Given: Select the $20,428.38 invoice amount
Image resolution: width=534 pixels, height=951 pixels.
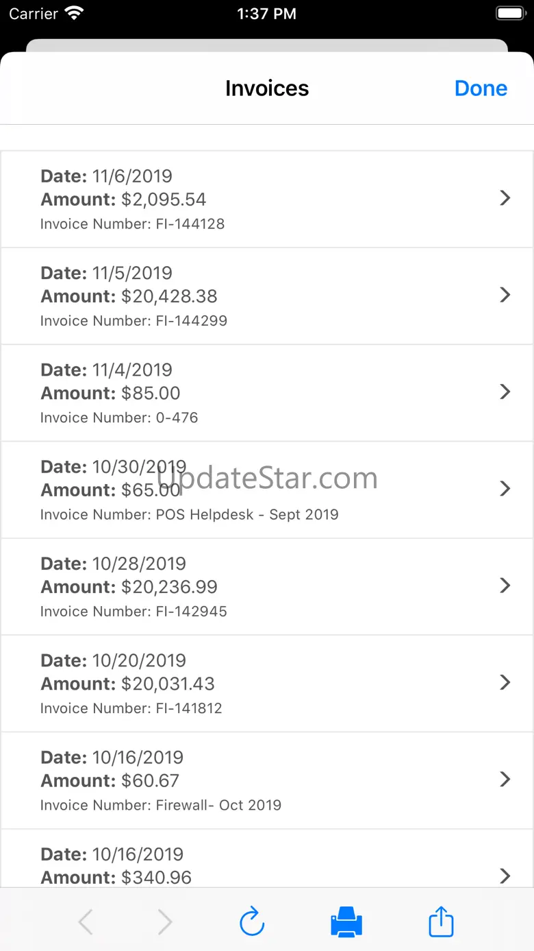Looking at the screenshot, I should 169,296.
